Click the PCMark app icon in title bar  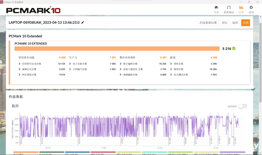tap(2, 2)
